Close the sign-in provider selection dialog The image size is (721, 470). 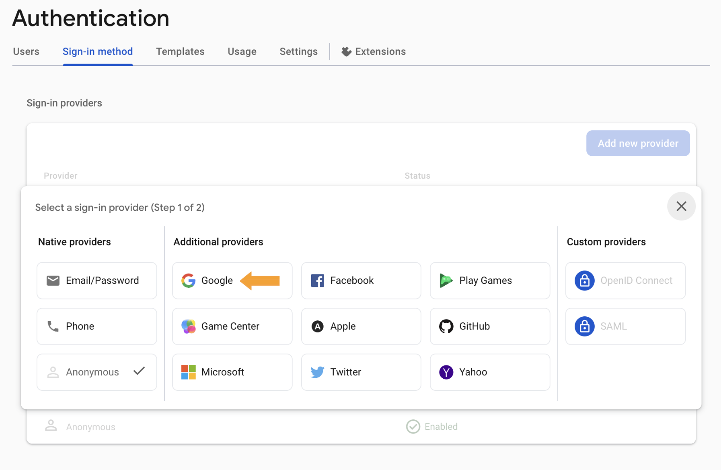tap(682, 206)
